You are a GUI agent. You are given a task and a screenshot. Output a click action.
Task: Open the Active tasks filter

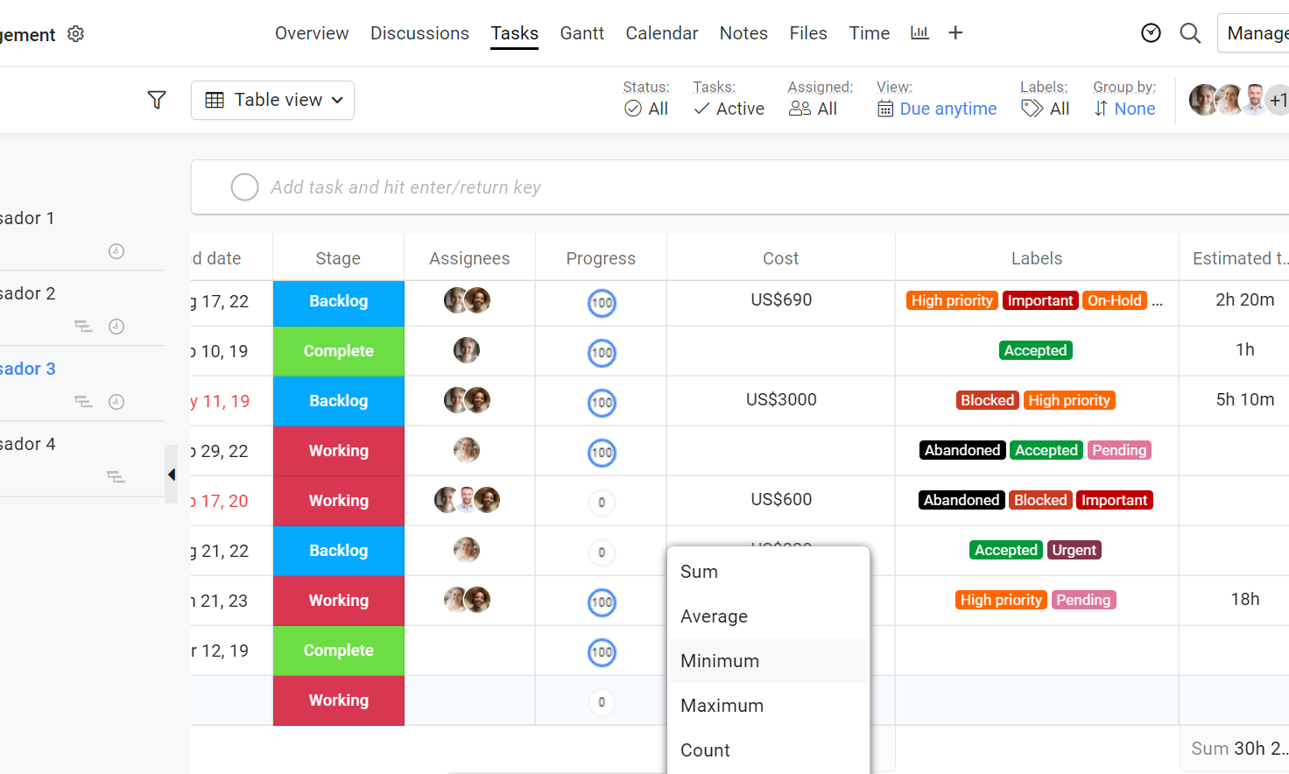click(x=729, y=109)
